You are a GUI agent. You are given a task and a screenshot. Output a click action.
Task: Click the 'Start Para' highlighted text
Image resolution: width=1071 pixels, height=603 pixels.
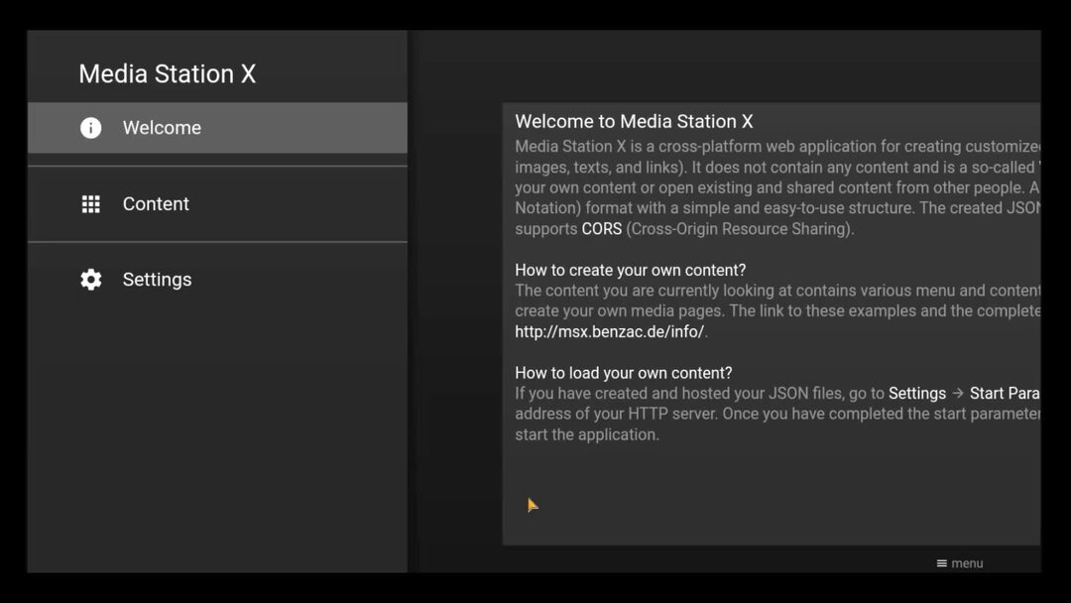[1005, 394]
